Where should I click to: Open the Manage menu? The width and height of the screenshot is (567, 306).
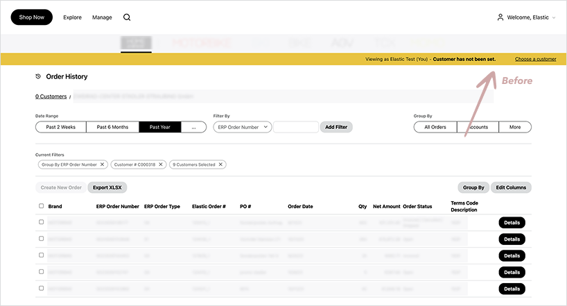[x=102, y=17]
